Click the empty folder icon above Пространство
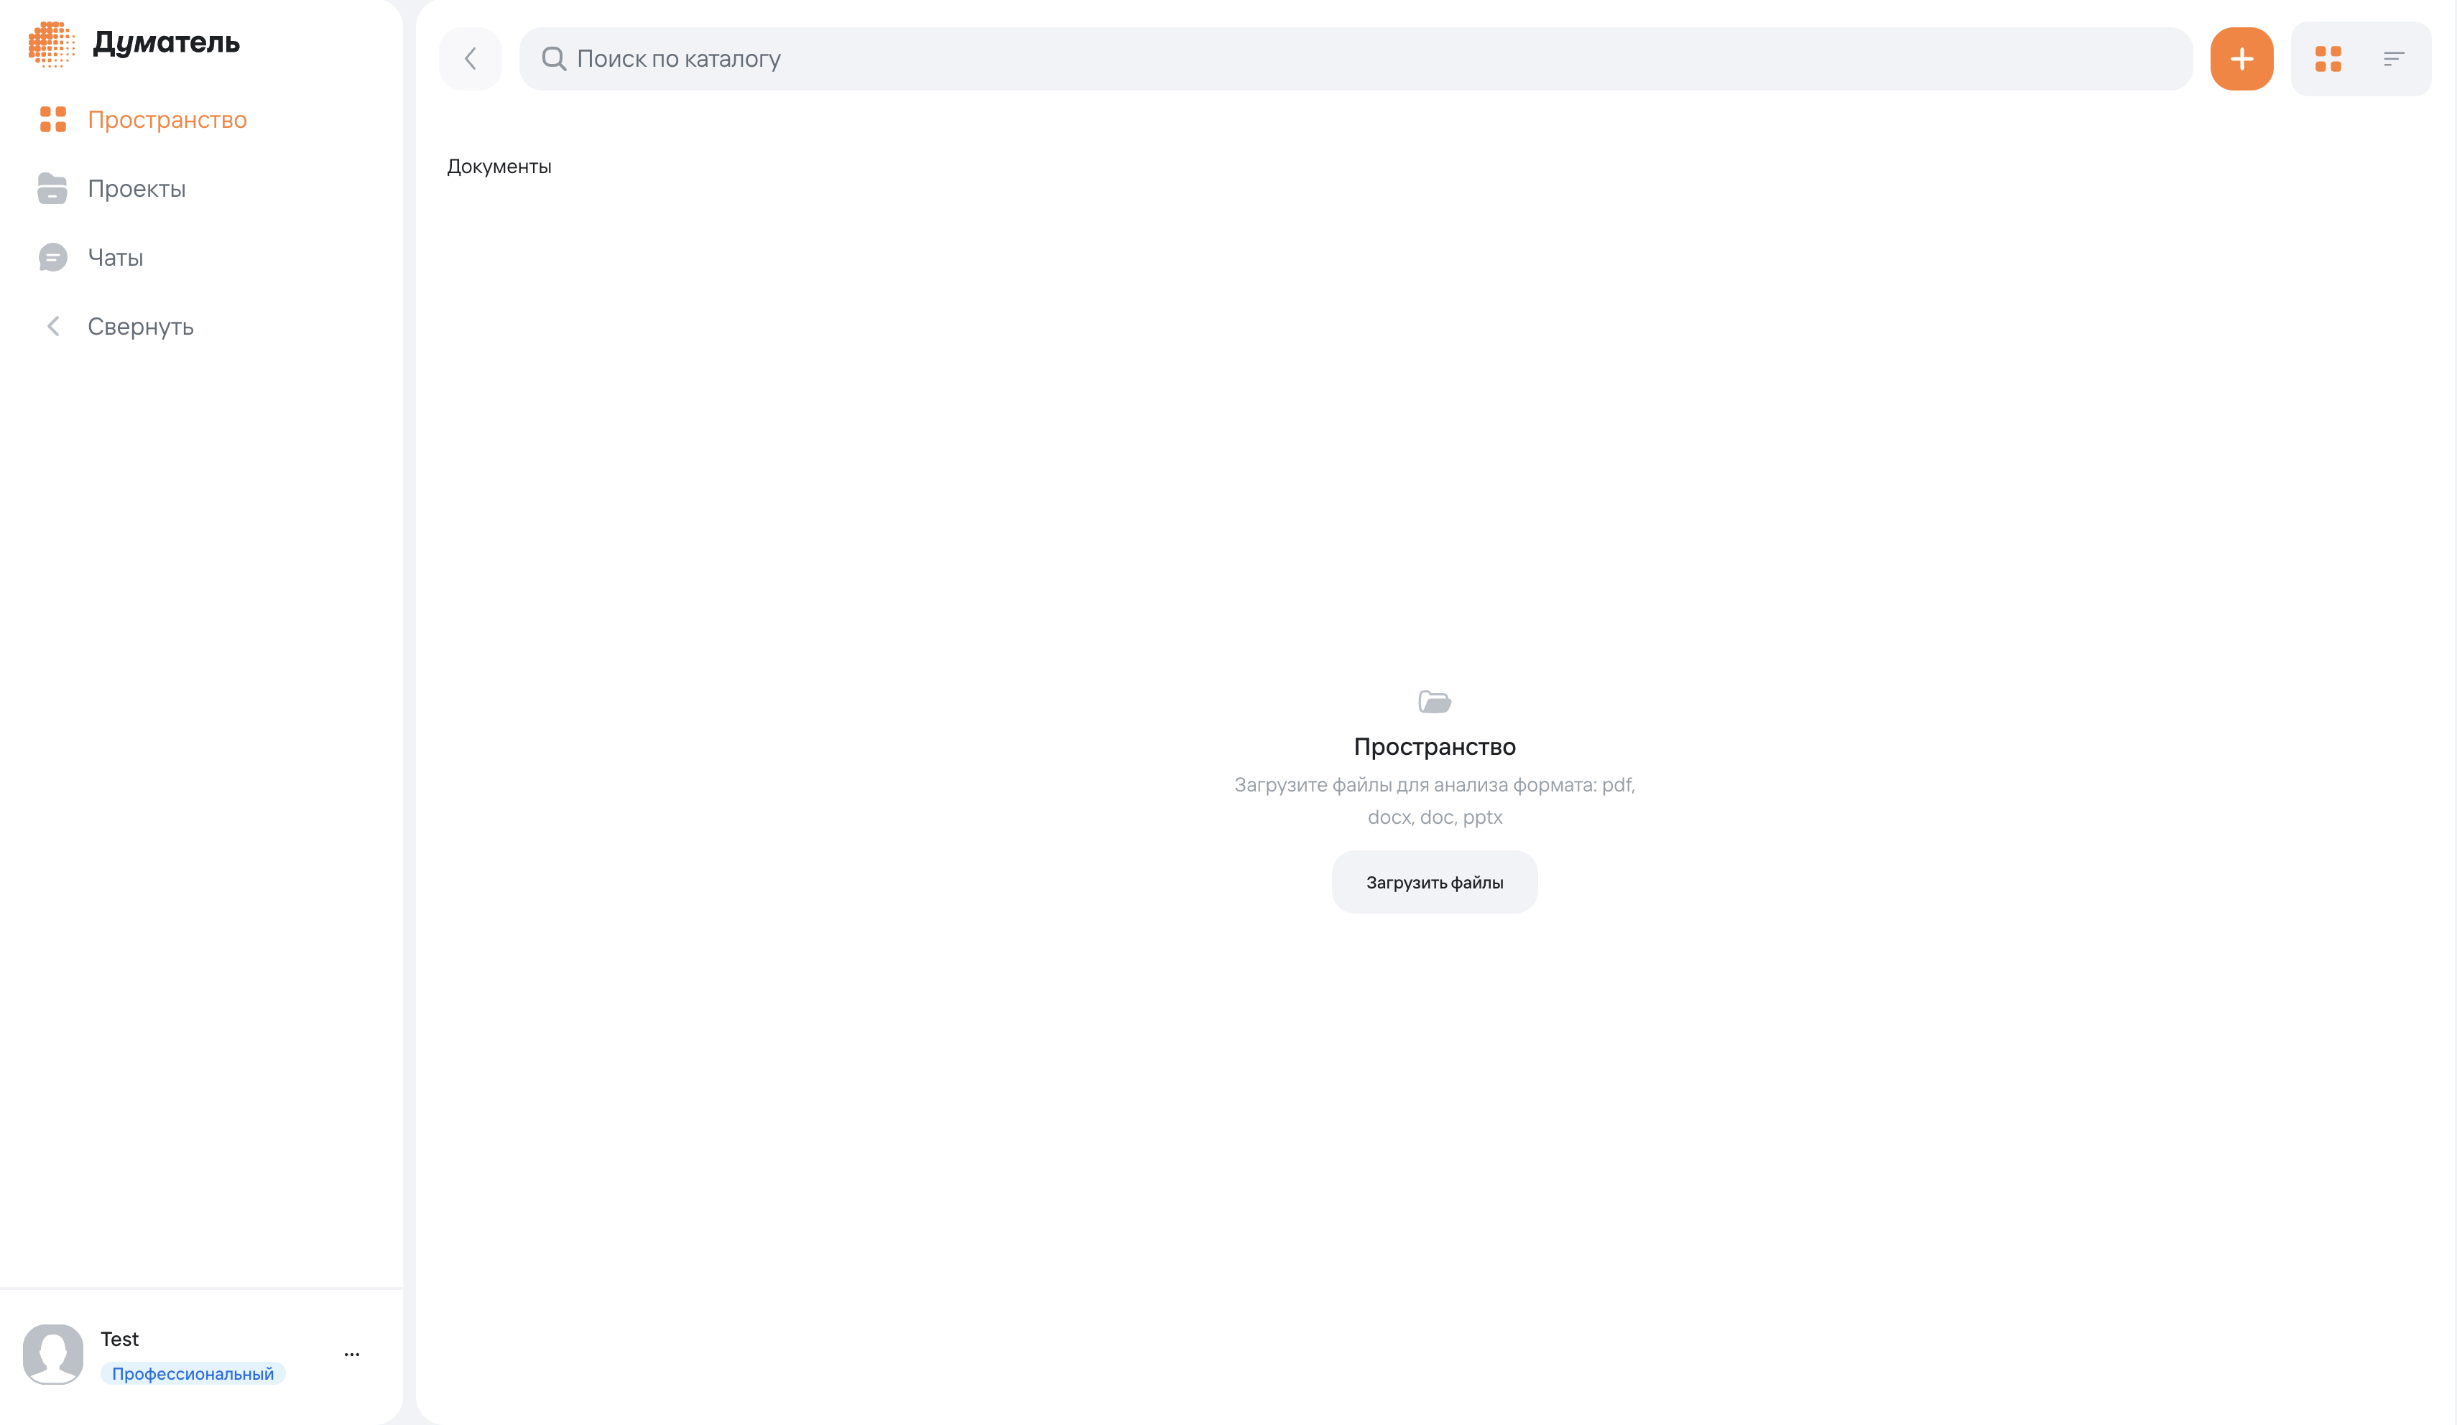Viewport: 2457px width, 1425px height. (1434, 702)
